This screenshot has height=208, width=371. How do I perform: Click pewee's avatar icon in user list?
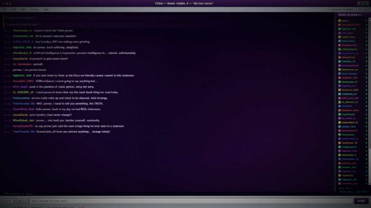coord(340,21)
